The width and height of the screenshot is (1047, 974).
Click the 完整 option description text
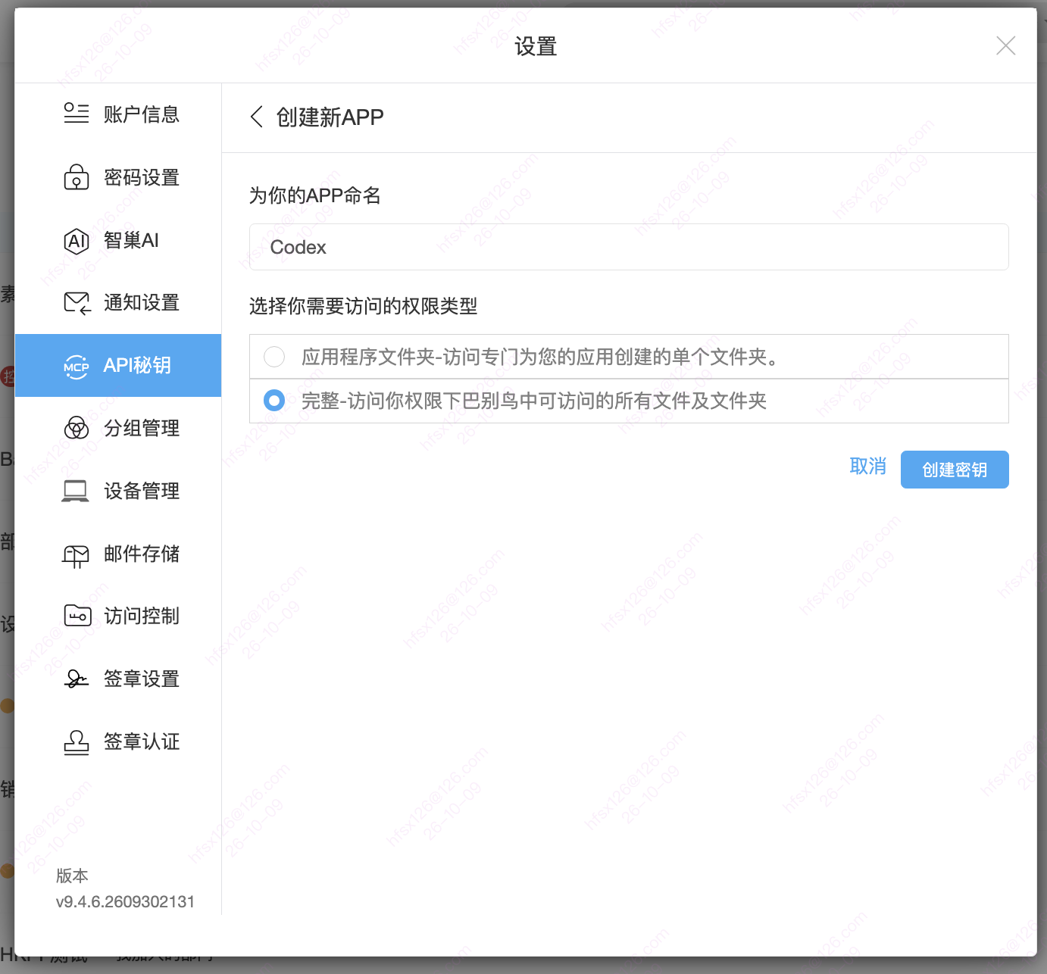coord(534,401)
